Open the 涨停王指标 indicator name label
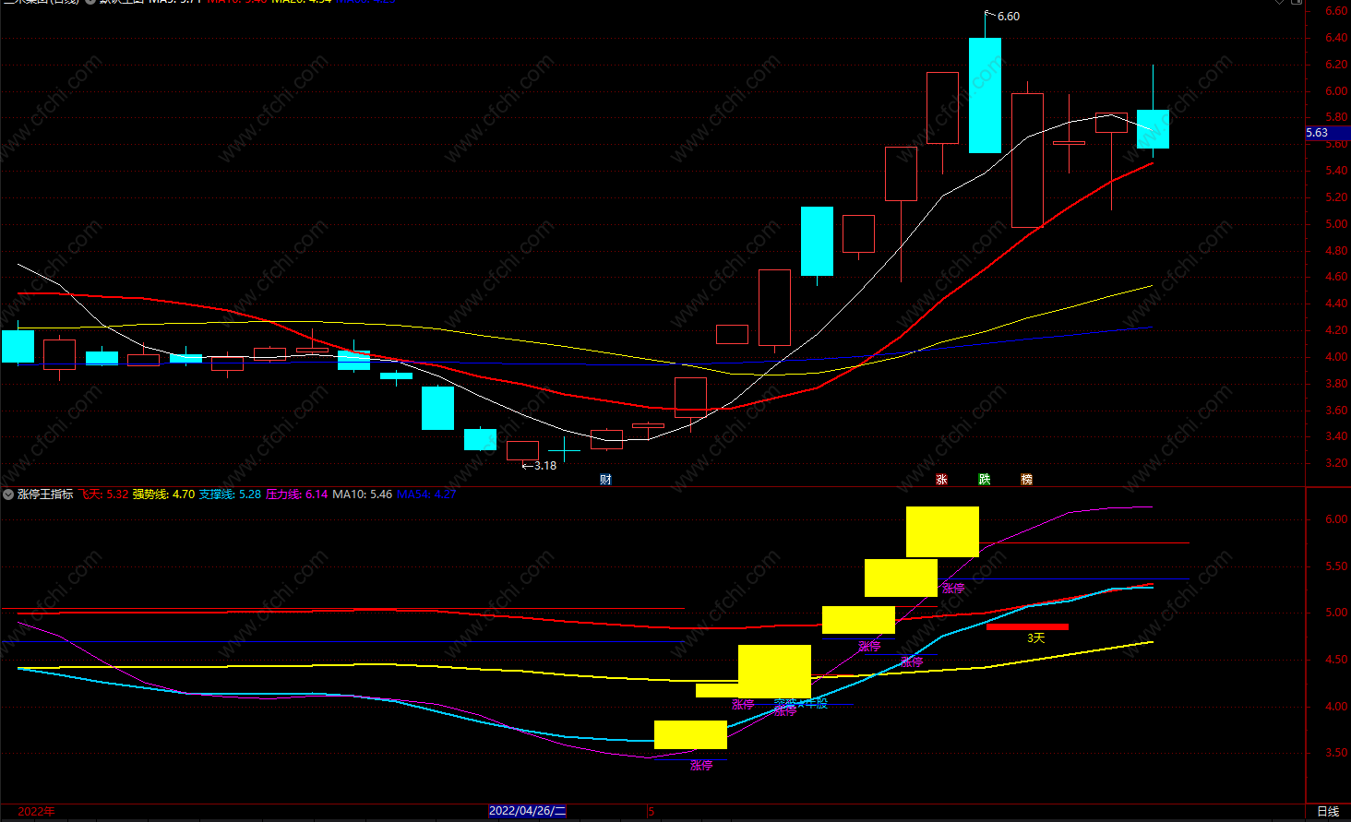The height and width of the screenshot is (822, 1351). point(45,494)
